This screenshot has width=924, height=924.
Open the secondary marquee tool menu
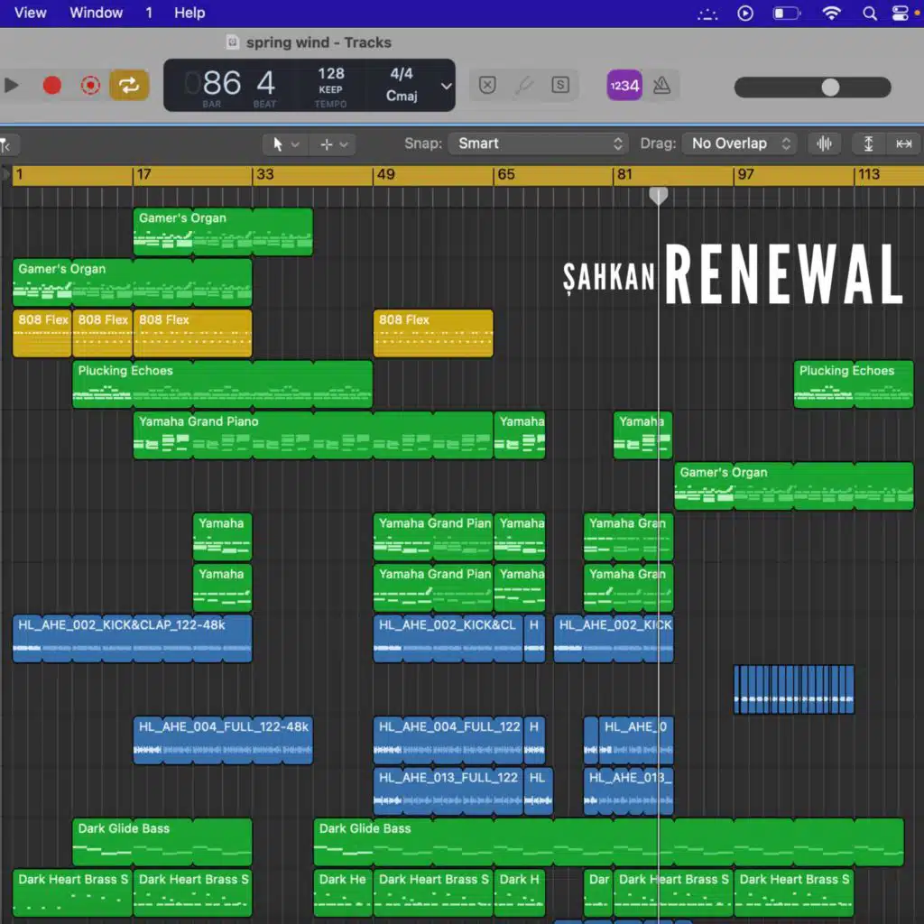[334, 143]
